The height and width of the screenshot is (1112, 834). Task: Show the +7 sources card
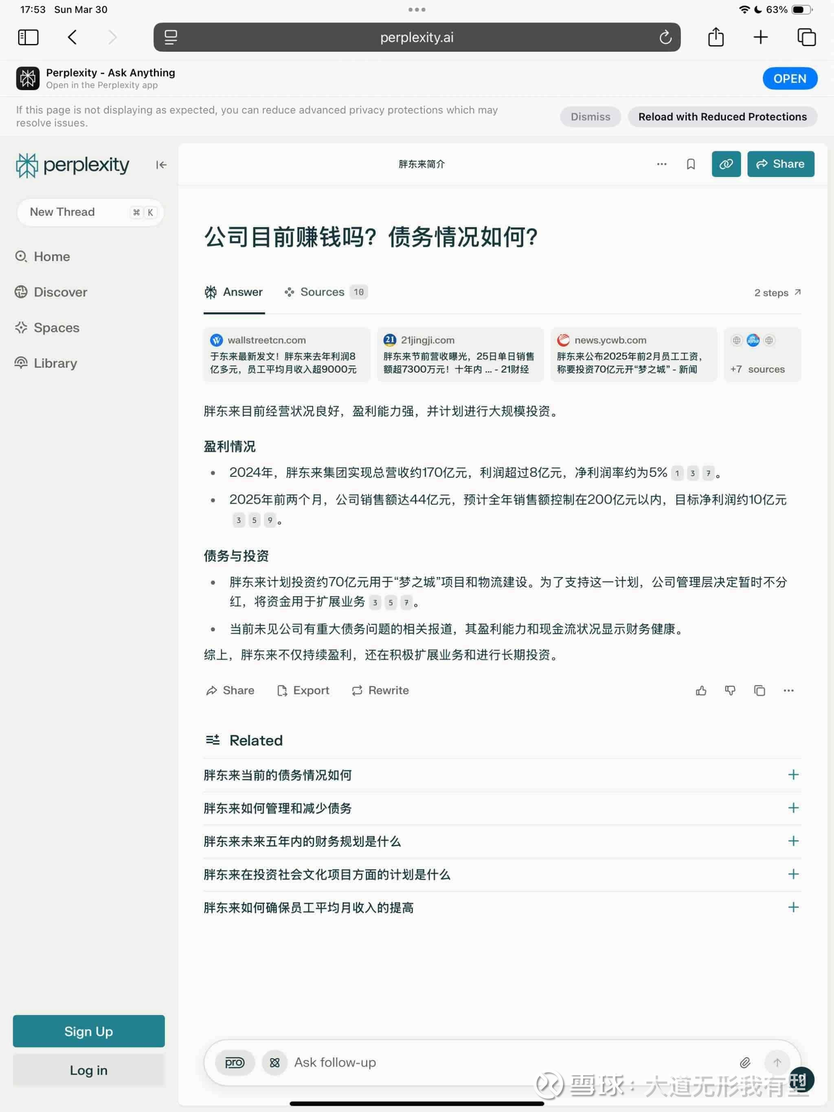click(762, 354)
